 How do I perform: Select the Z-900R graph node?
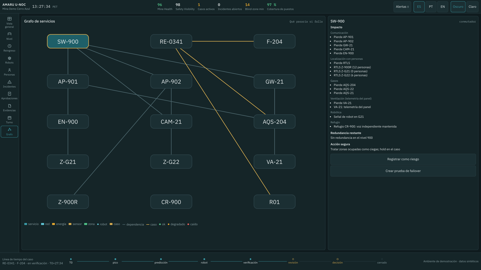coord(68,202)
